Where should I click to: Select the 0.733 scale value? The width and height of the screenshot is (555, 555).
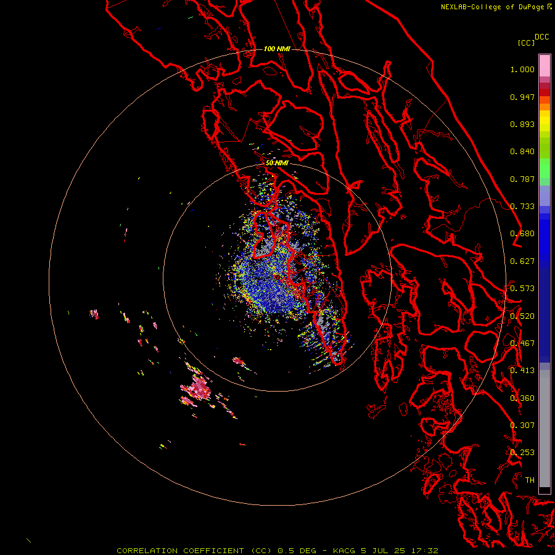coord(522,207)
